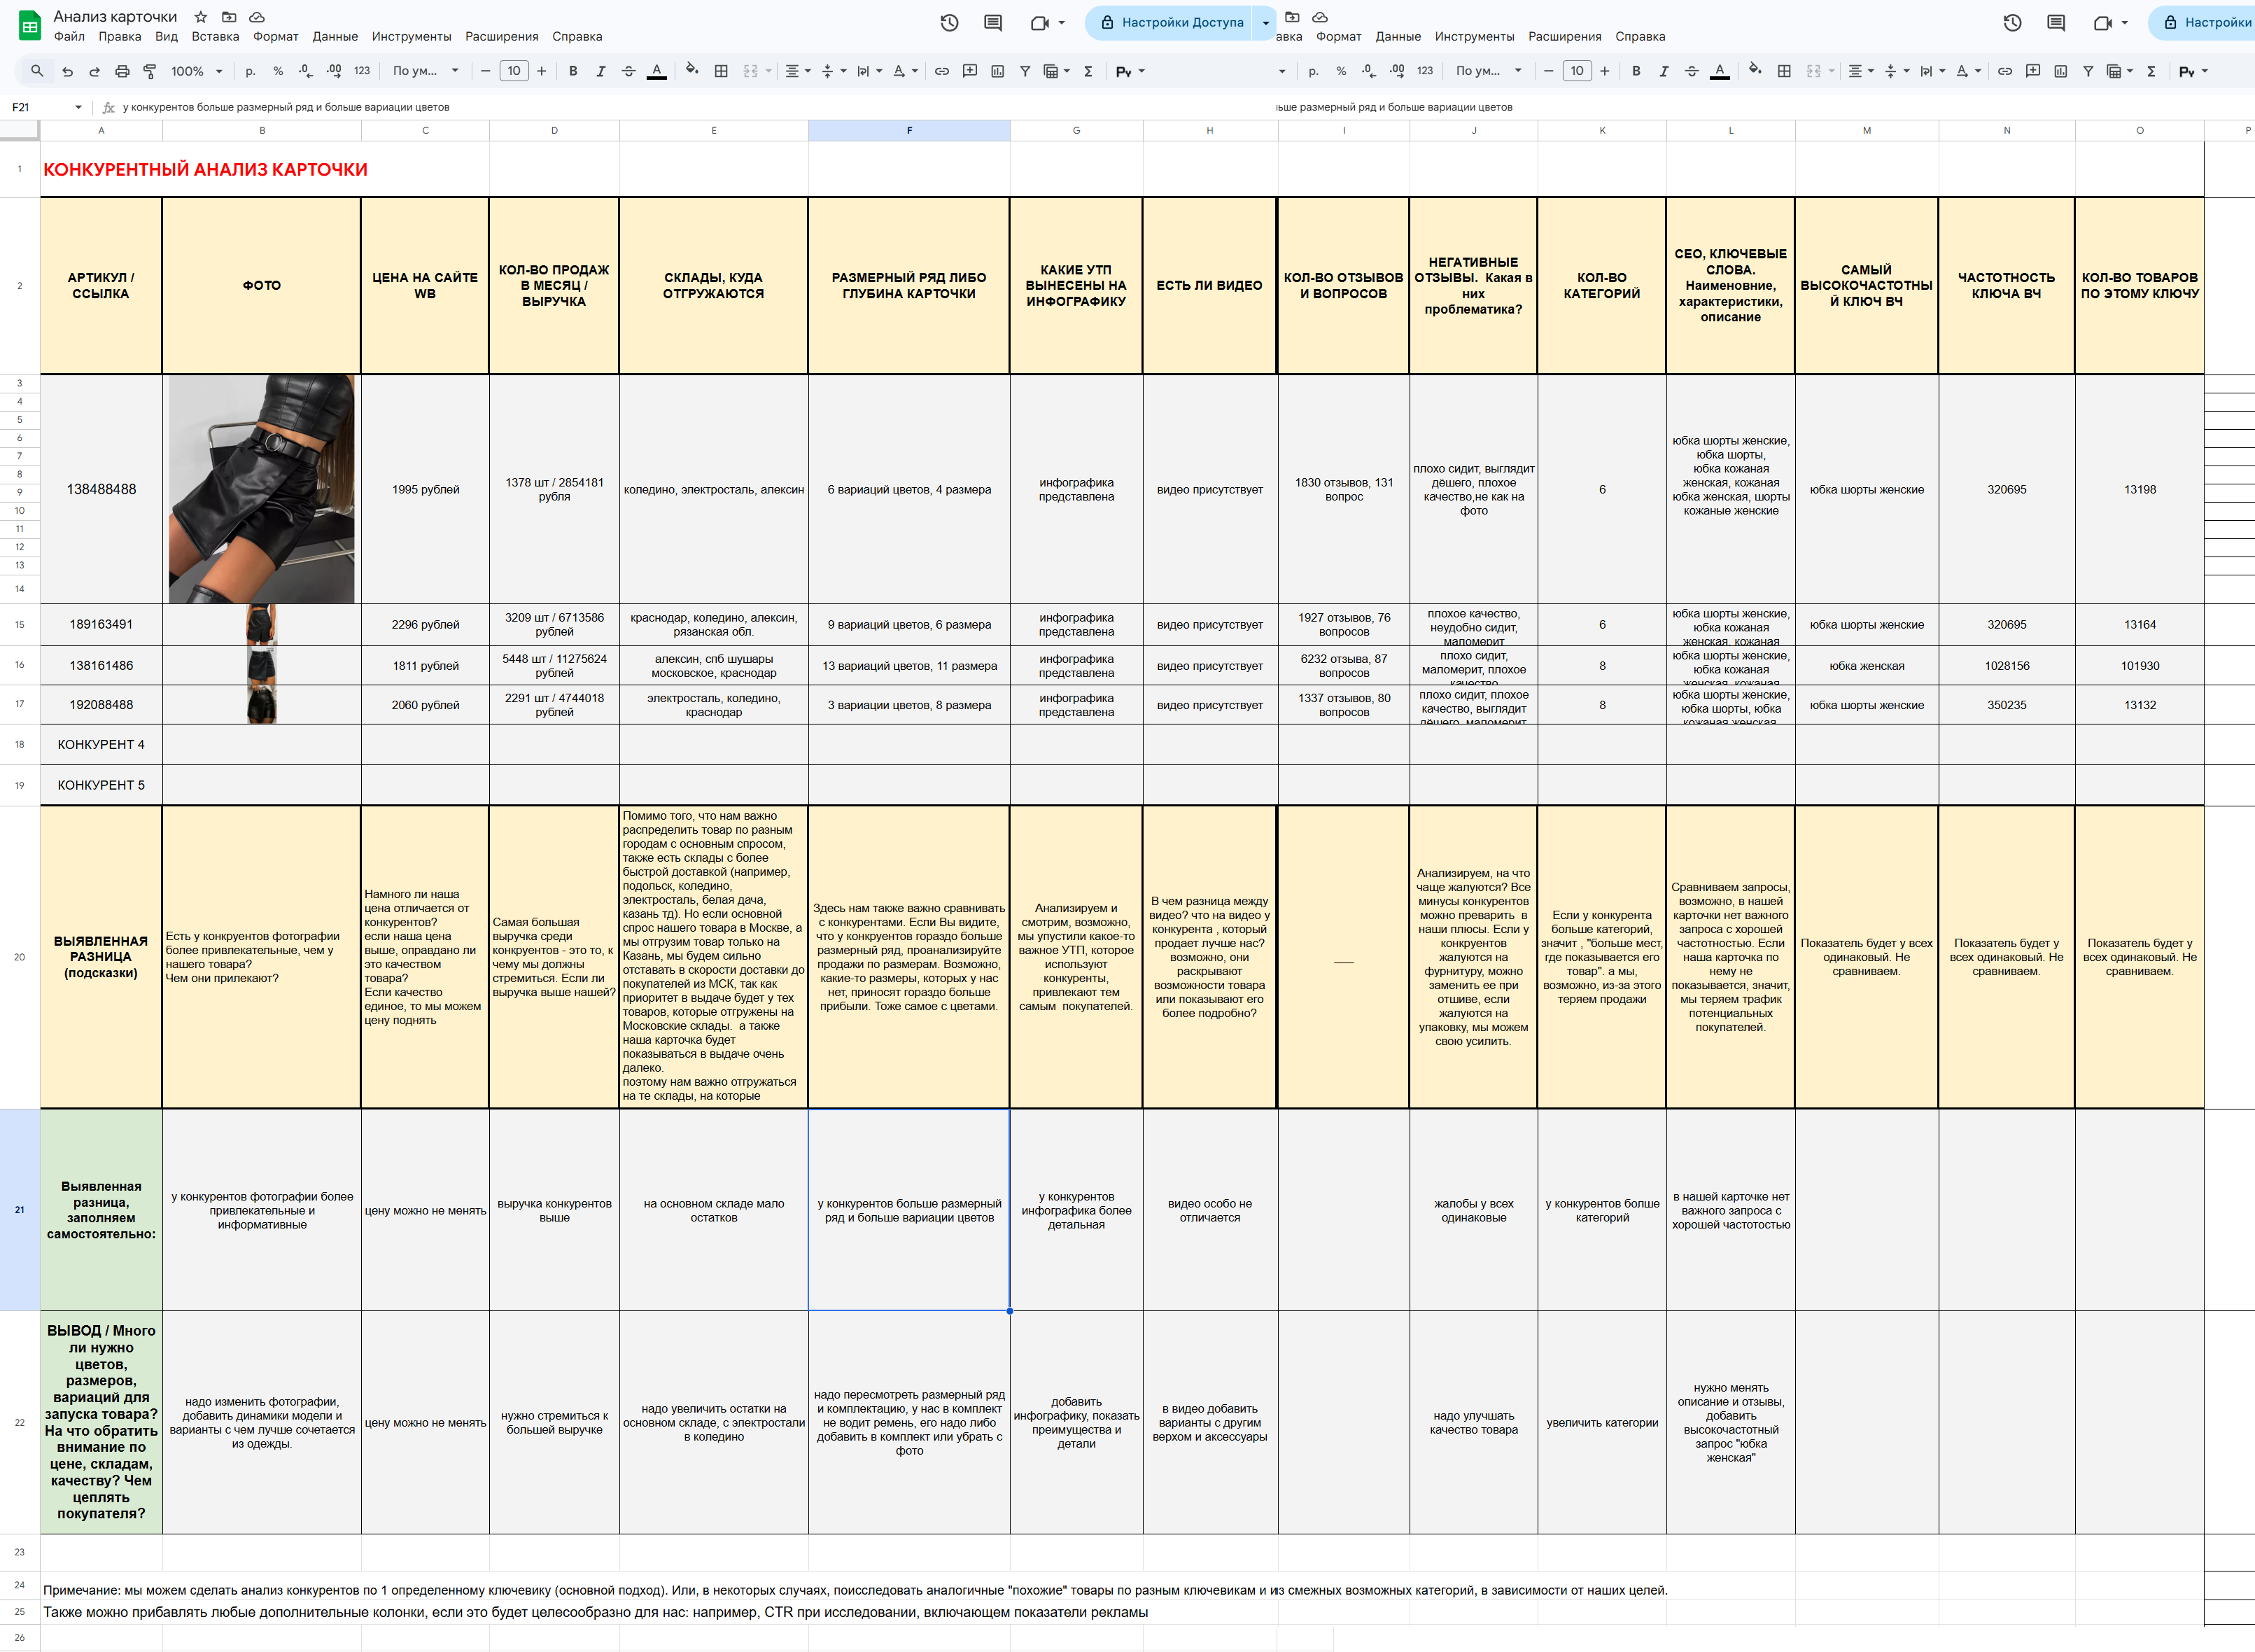Toggle strikethrough text formatting

click(628, 71)
